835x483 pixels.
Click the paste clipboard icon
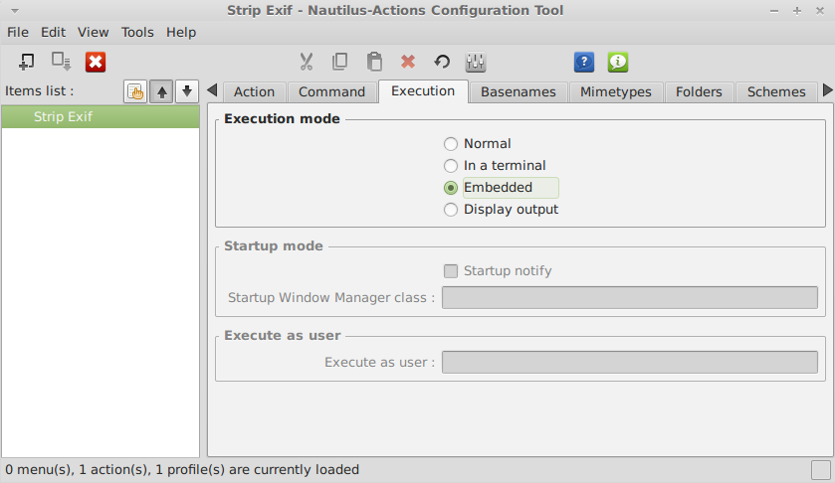(x=374, y=62)
